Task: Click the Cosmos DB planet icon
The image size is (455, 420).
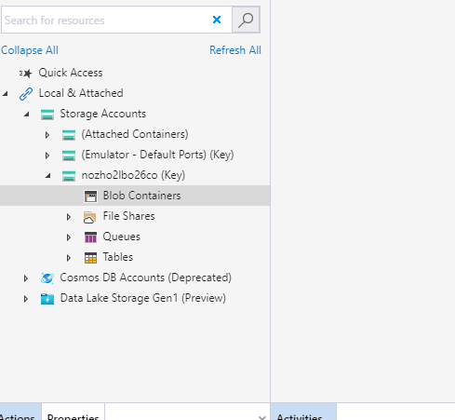Action: 47,278
